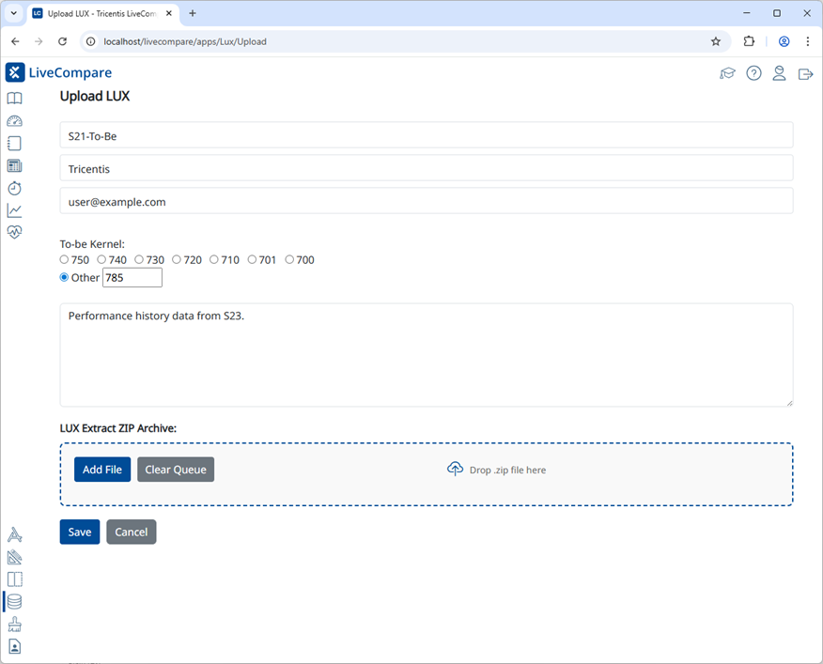Screen dimensions: 823x664
Task: Select the Other kernel radio button
Action: (x=65, y=276)
